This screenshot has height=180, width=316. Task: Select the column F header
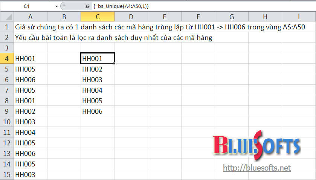click(198, 17)
